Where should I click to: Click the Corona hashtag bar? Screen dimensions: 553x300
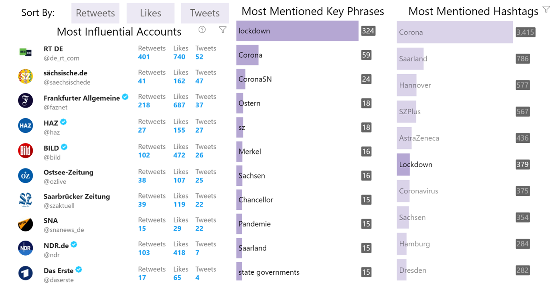click(455, 32)
